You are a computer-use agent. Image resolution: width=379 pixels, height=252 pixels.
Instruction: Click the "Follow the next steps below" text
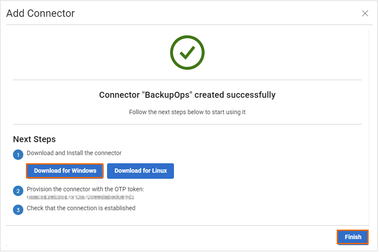point(187,112)
